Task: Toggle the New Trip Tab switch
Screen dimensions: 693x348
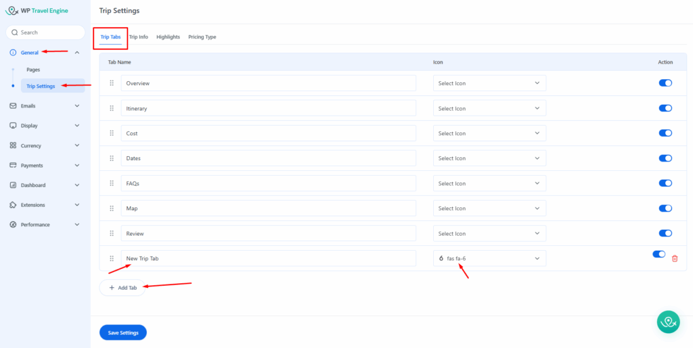Action: [658, 255]
